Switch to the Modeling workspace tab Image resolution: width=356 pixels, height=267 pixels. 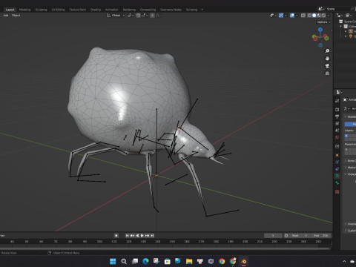click(x=25, y=10)
